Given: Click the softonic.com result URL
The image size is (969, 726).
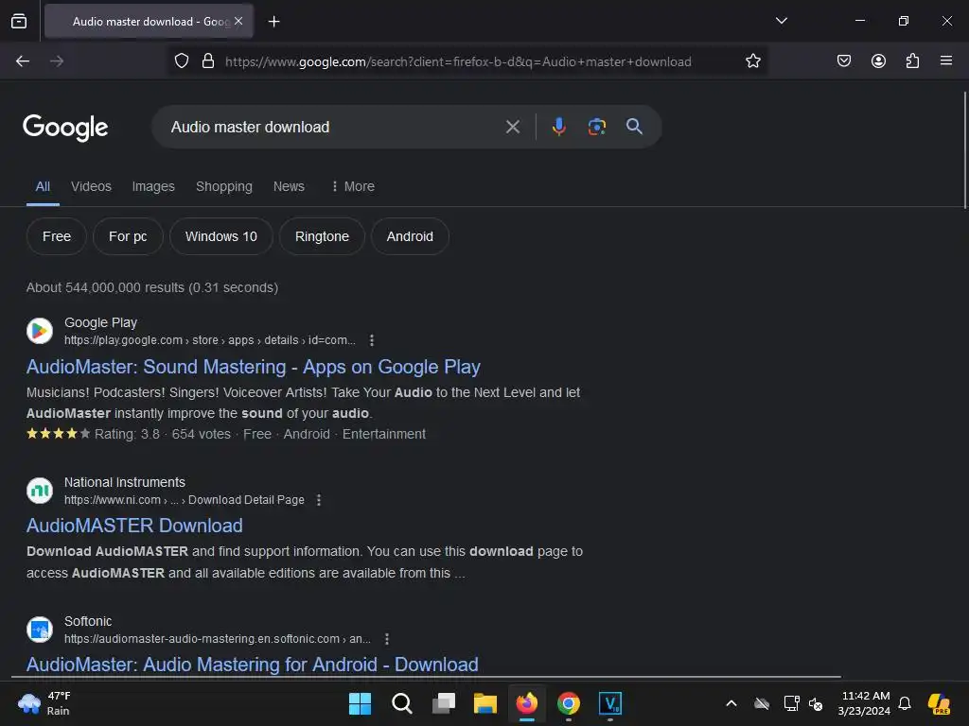Looking at the screenshot, I should (x=218, y=639).
